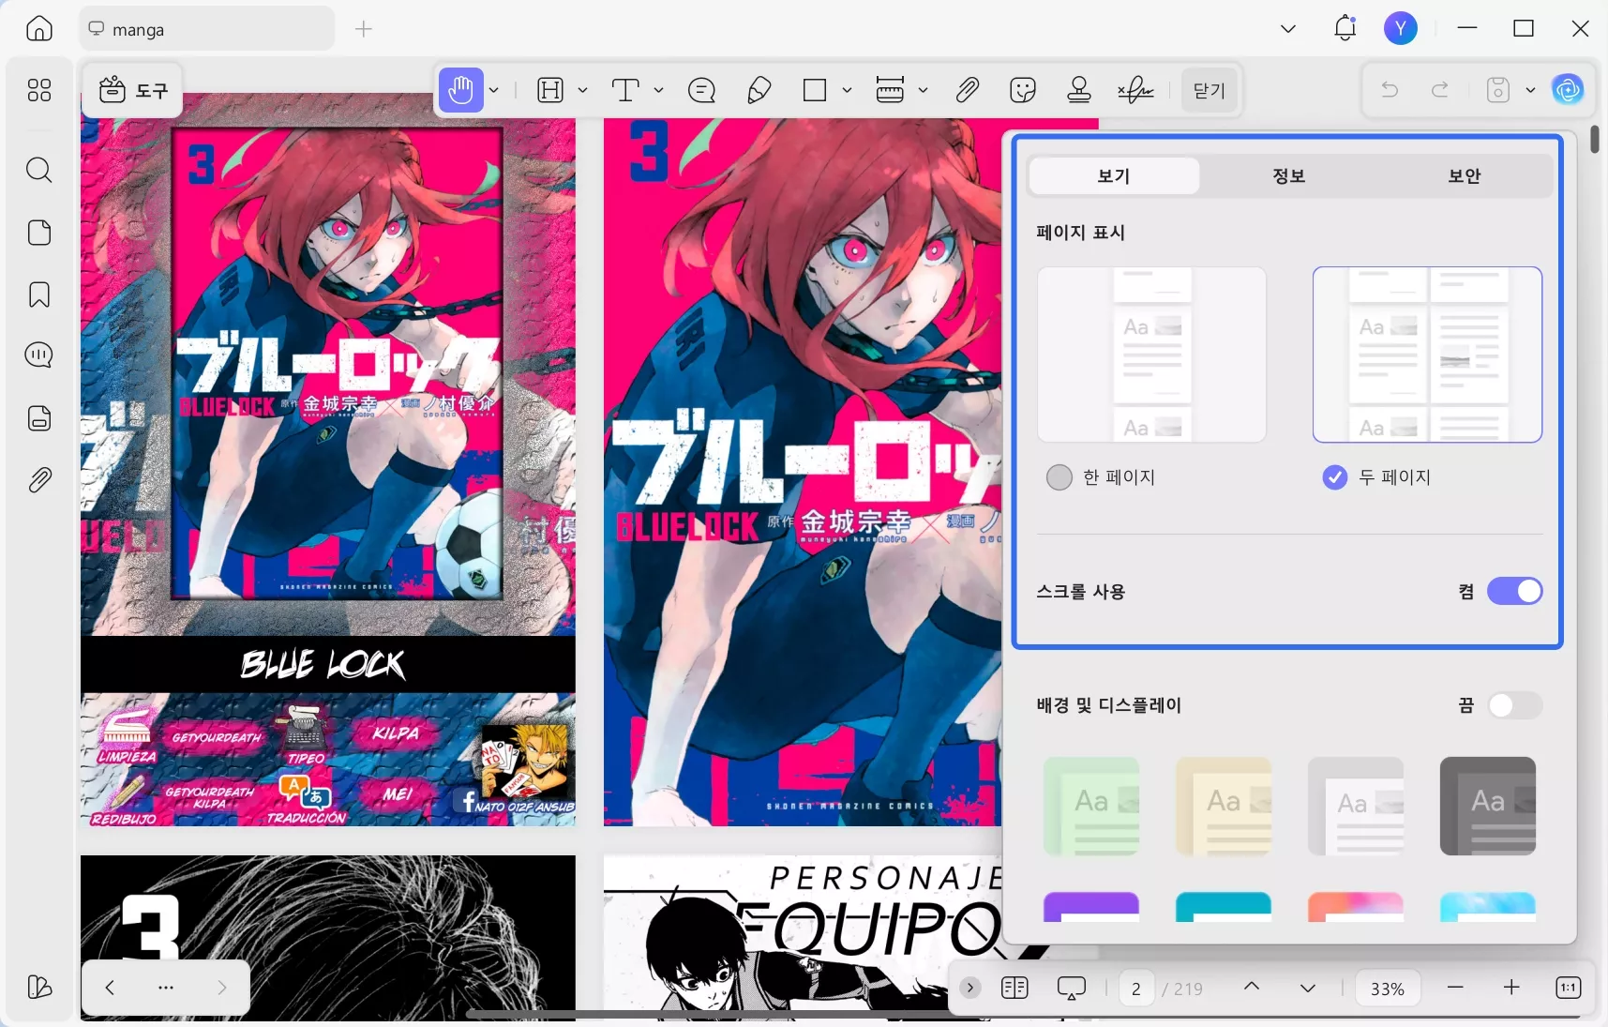Choose the green background theme swatch

1091,807
